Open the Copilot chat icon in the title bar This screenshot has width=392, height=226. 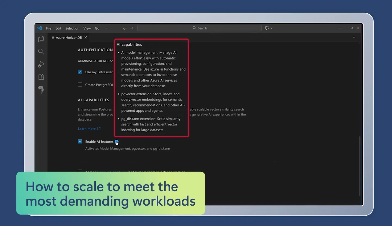[x=267, y=28]
